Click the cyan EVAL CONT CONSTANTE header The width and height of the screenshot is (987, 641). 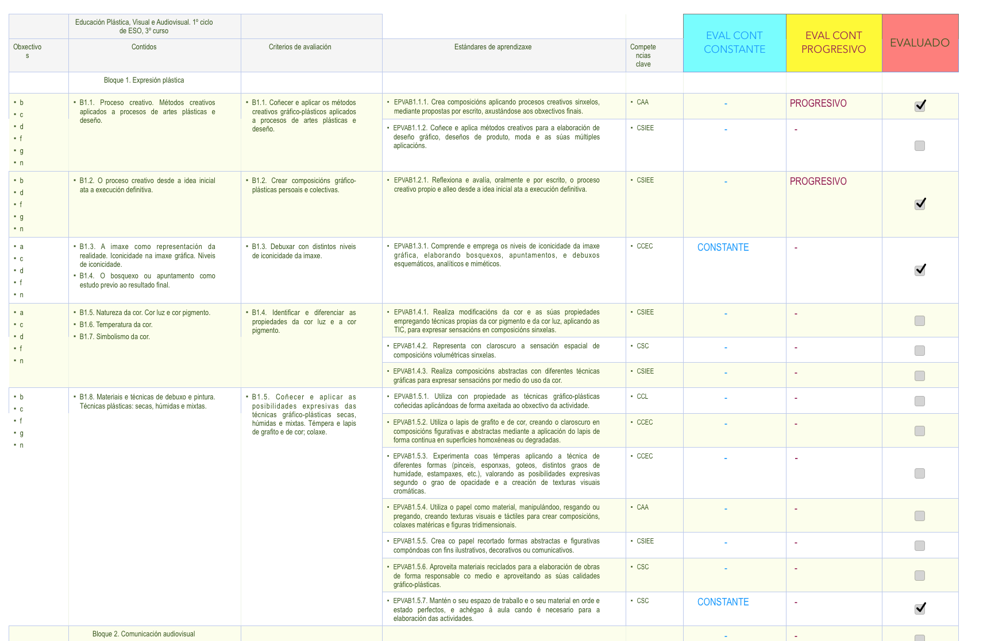(x=734, y=43)
